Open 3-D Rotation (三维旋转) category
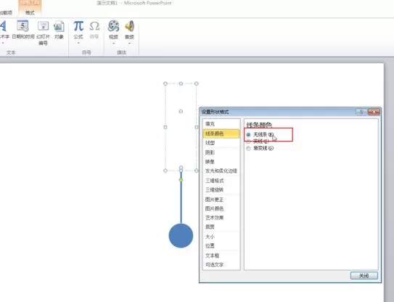This screenshot has height=302, width=394. (x=221, y=190)
